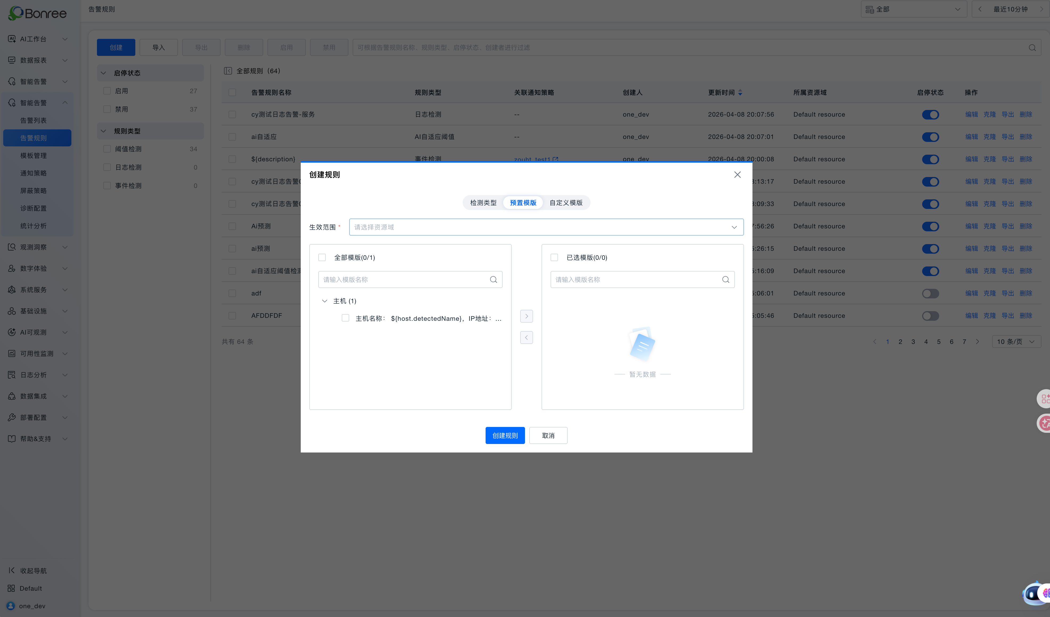Check the 主机名称 template checkbox
1050x617 pixels.
pos(345,318)
